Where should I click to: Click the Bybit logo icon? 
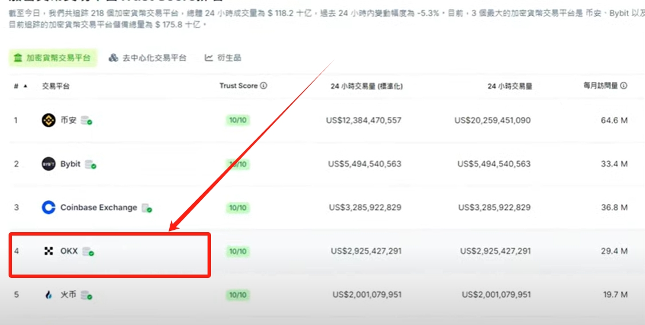click(x=49, y=164)
